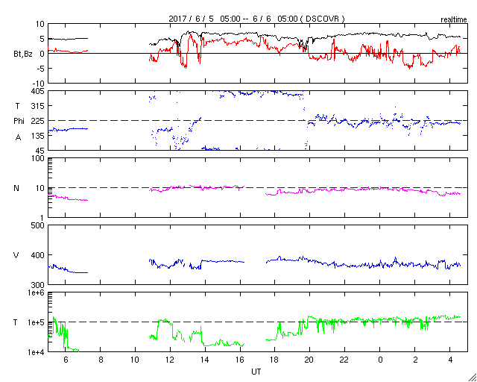The width and height of the screenshot is (477, 382).
Task: Click the 'A' label below Phi
Action: pyautogui.click(x=19, y=138)
